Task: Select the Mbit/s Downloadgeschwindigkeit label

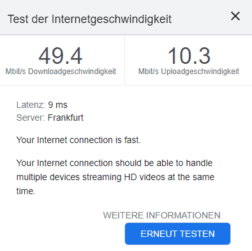Action: [61, 72]
